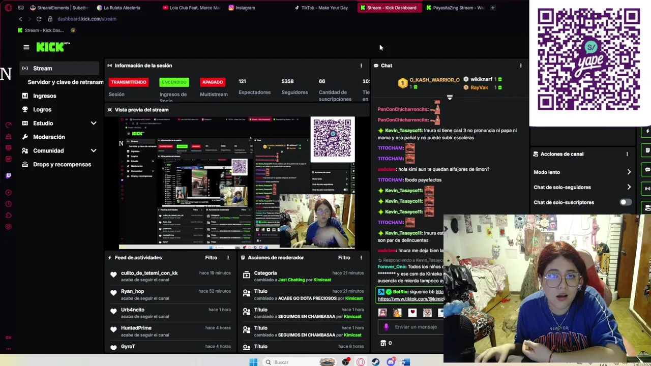Open Acciones de canal options menu
This screenshot has height=366, width=651.
(x=627, y=154)
